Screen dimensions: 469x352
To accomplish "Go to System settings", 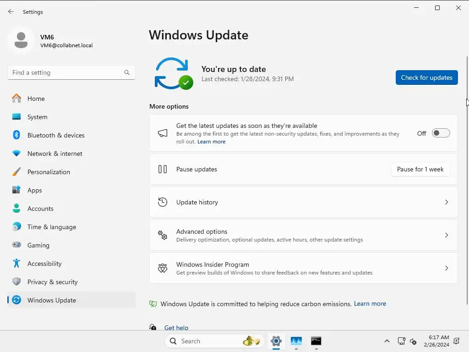I will pos(71,117).
